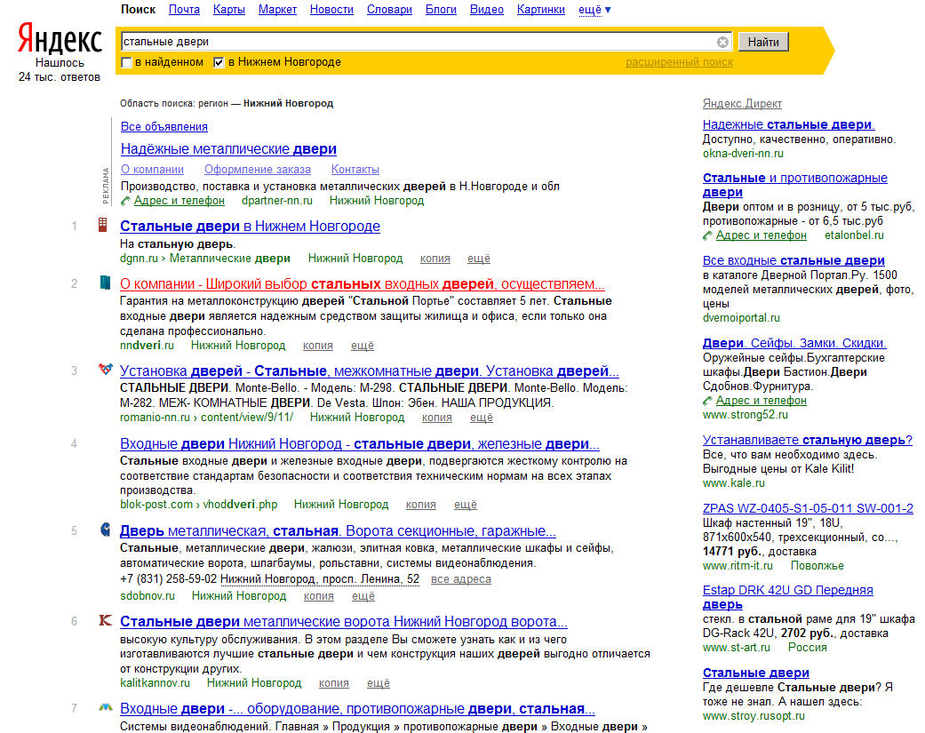
Task: Open 'Estap DRK 42U GD Передняя дверь' ad
Action: pos(788,597)
